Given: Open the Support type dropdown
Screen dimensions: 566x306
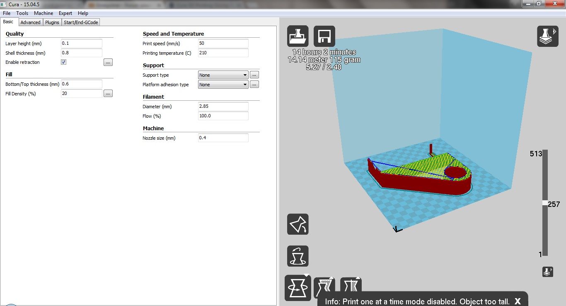Looking at the screenshot, I should point(223,75).
